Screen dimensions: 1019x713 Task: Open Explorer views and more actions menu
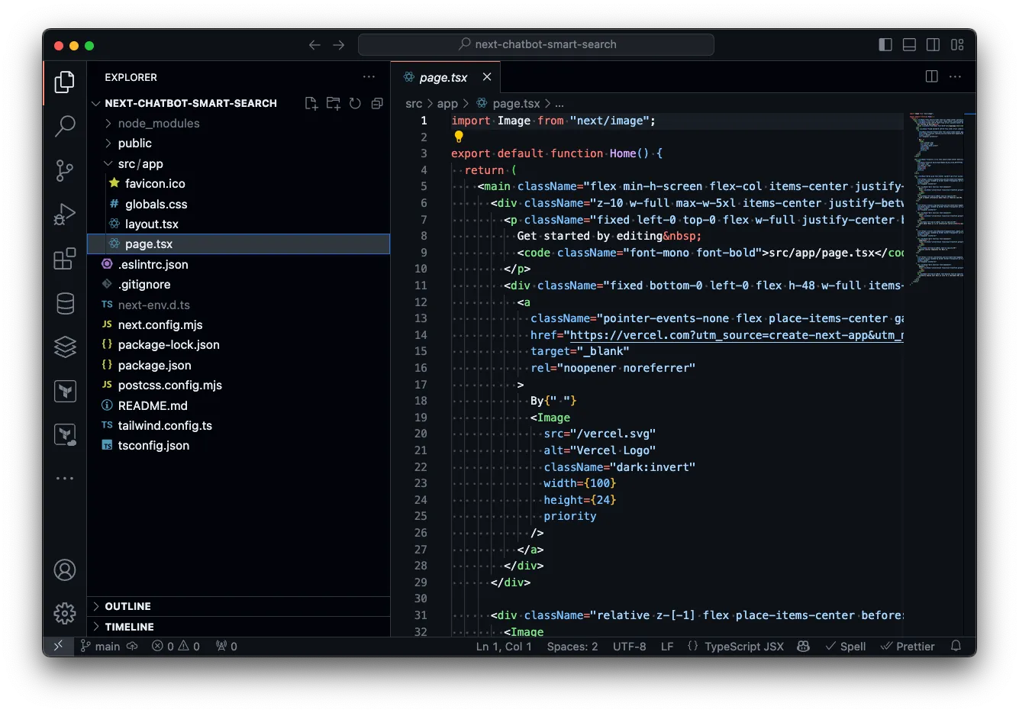click(369, 76)
